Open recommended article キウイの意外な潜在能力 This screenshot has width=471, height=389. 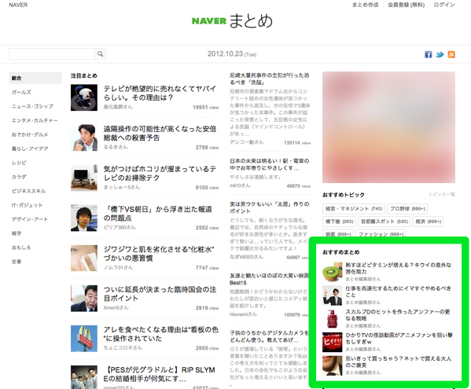tap(399, 268)
